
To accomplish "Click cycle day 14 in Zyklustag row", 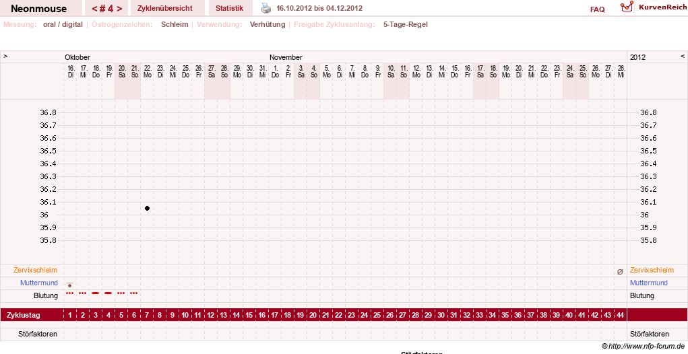I will [237, 315].
